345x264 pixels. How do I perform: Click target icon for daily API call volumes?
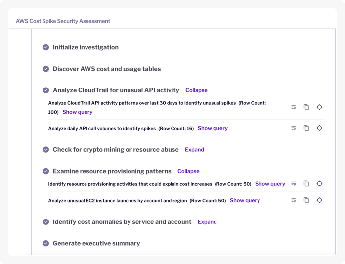click(x=319, y=128)
